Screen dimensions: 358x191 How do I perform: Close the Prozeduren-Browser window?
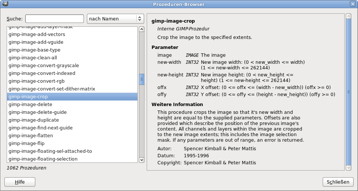(x=352, y=4)
